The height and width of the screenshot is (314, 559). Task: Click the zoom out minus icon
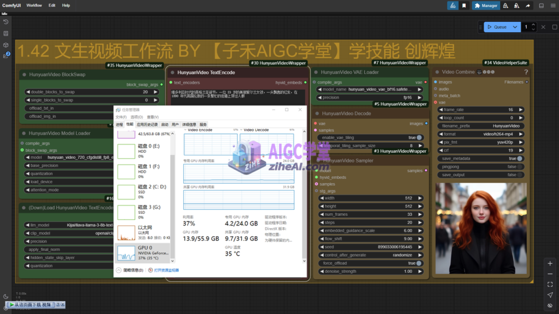[x=550, y=274]
